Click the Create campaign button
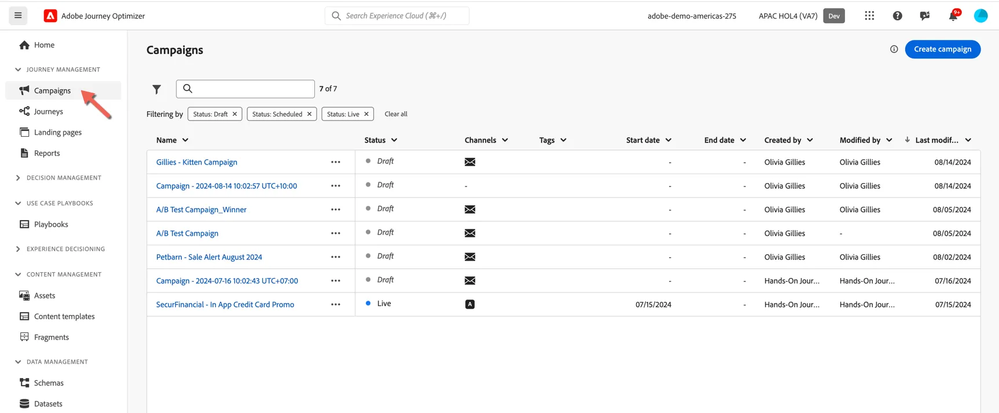The image size is (999, 413). click(942, 49)
